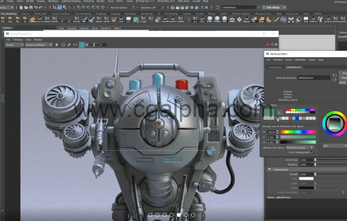Screen dimensions: 347x221
Task: Click the Bright lighting icon on the shelf
Action: (x=209, y=20)
